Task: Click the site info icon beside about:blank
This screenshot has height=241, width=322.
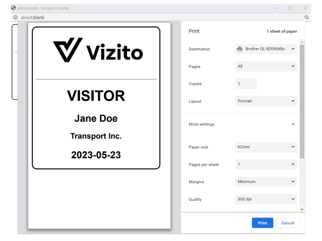Action: coord(15,17)
